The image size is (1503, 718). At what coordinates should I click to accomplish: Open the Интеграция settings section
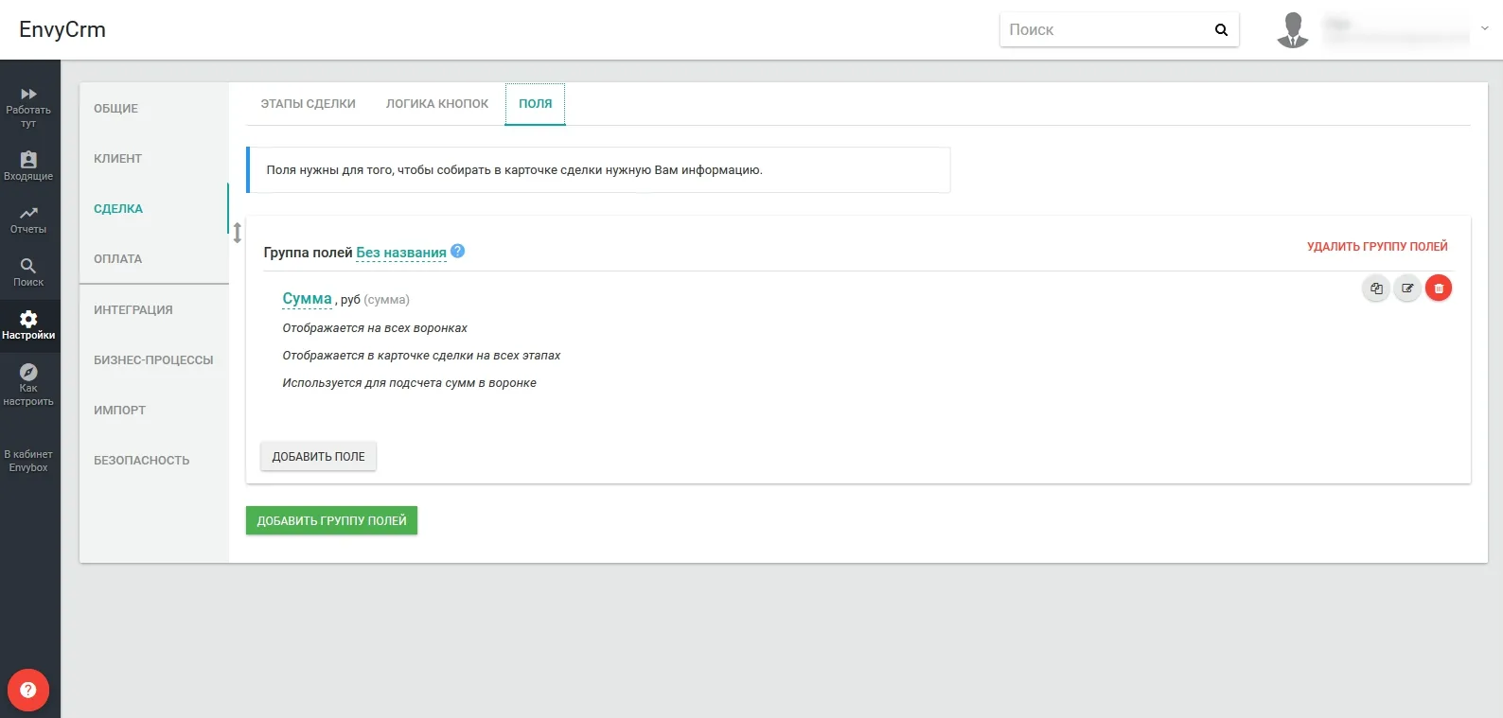pyautogui.click(x=133, y=309)
